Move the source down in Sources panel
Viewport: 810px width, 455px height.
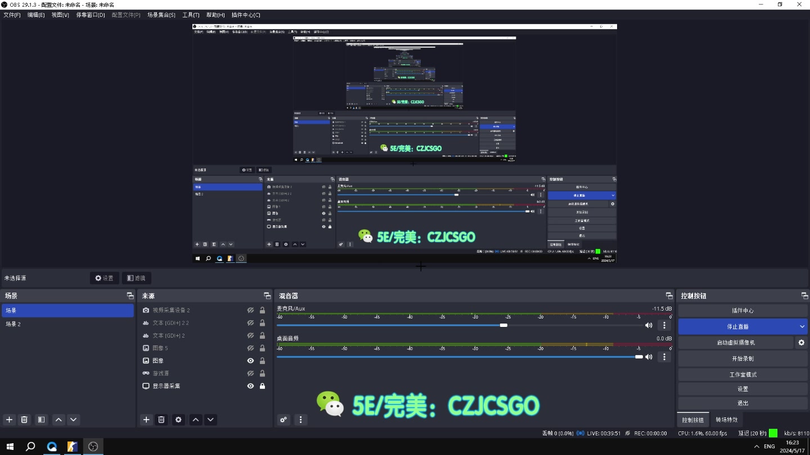tap(210, 420)
